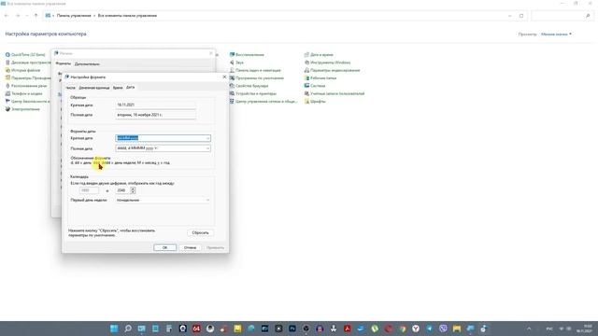The image size is (598, 336).
Task: Open Telegram from the taskbar
Action: [430, 329]
